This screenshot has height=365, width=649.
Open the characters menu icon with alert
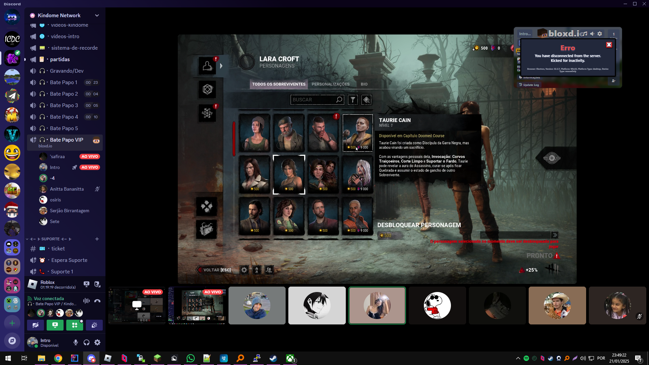(207, 66)
